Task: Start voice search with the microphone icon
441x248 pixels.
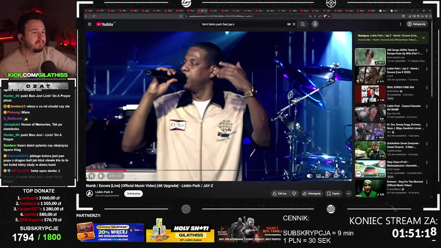Action: click(x=315, y=24)
